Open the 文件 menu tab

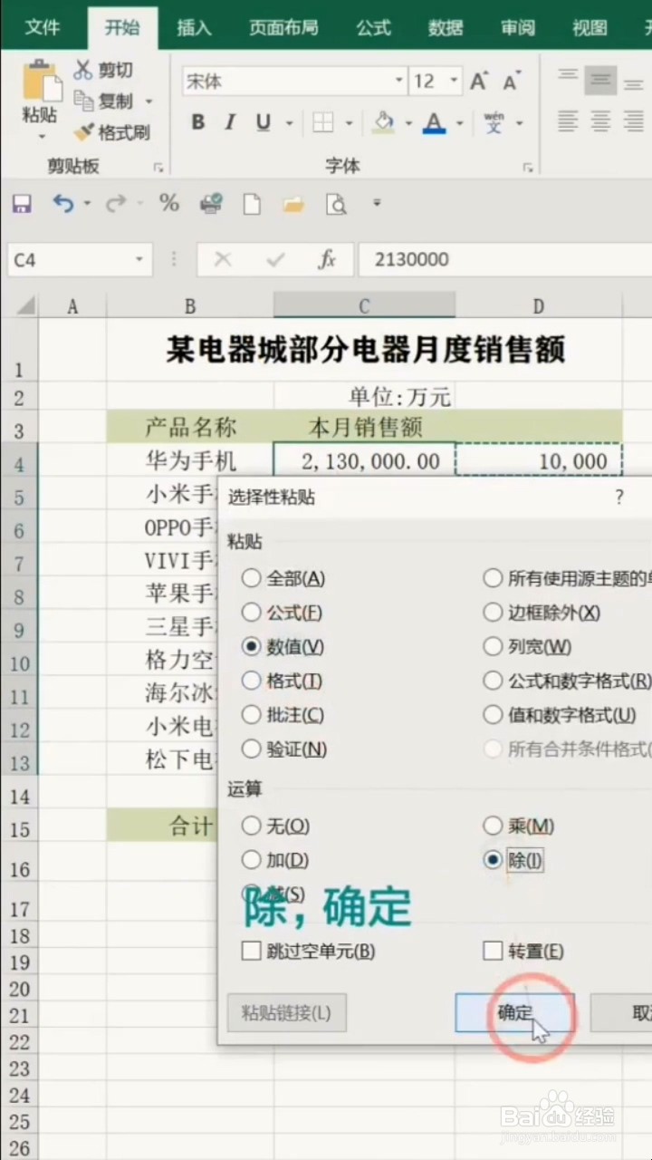(43, 27)
